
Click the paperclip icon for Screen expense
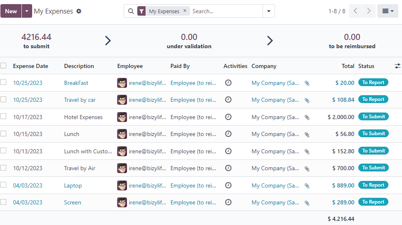pos(307,203)
